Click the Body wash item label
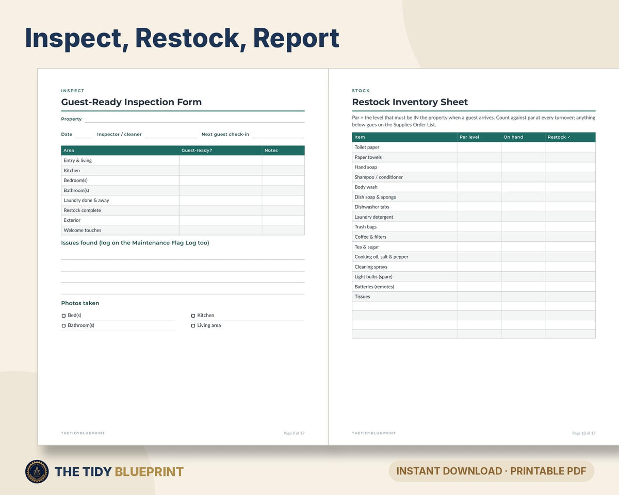The height and width of the screenshot is (495, 619). click(x=366, y=187)
